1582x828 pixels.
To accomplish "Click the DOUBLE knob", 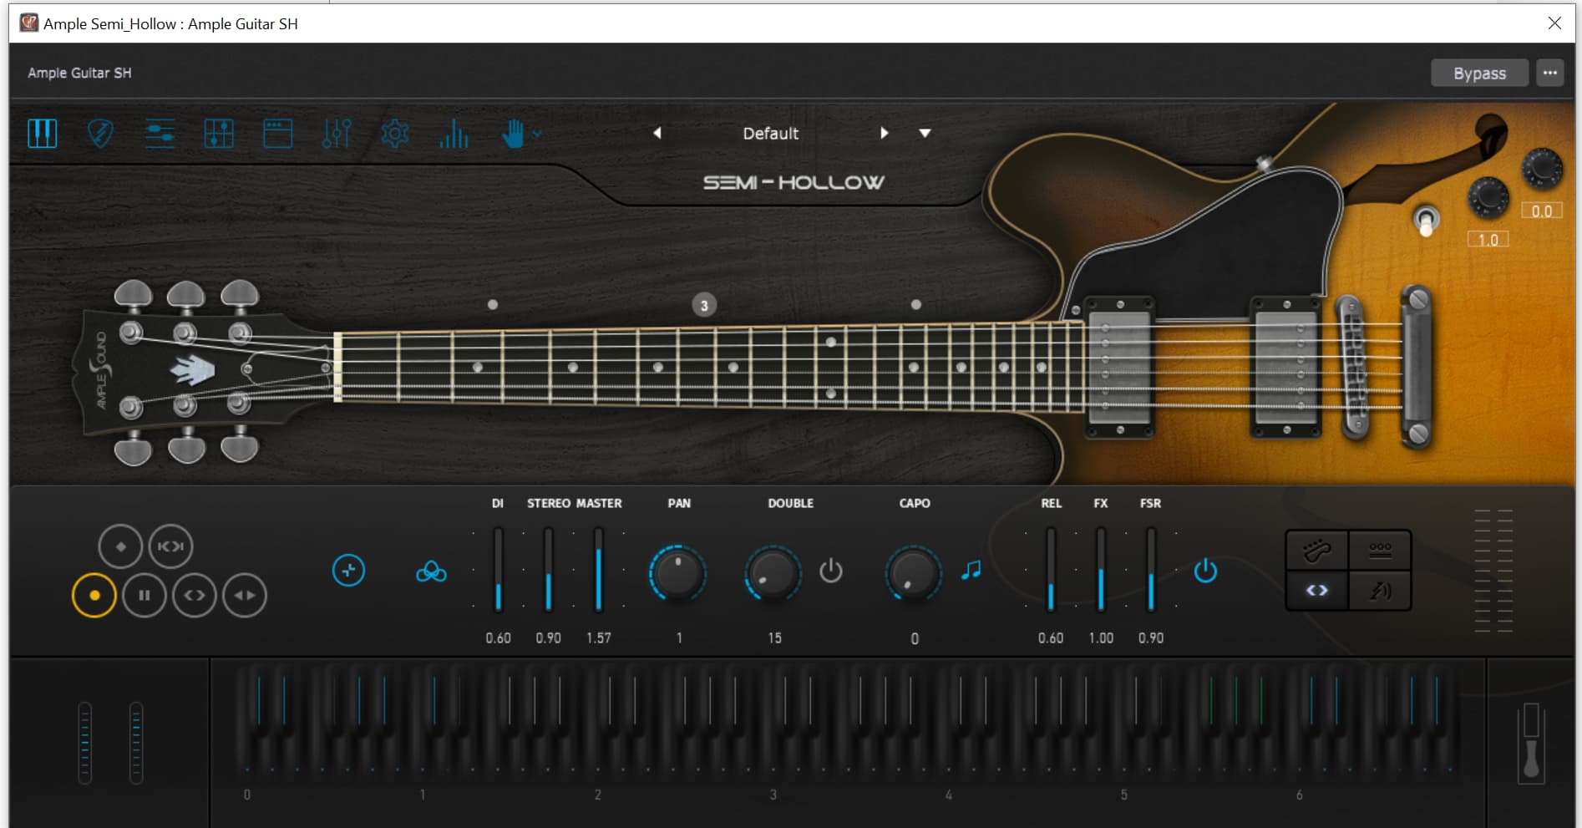I will click(x=773, y=573).
